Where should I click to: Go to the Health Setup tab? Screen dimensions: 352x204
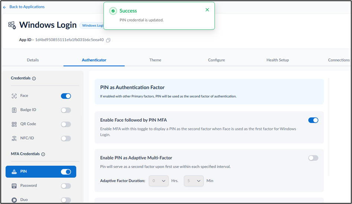tap(278, 60)
